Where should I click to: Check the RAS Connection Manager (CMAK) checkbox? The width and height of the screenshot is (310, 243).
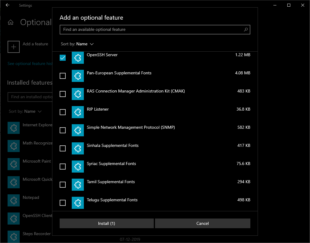(x=63, y=94)
